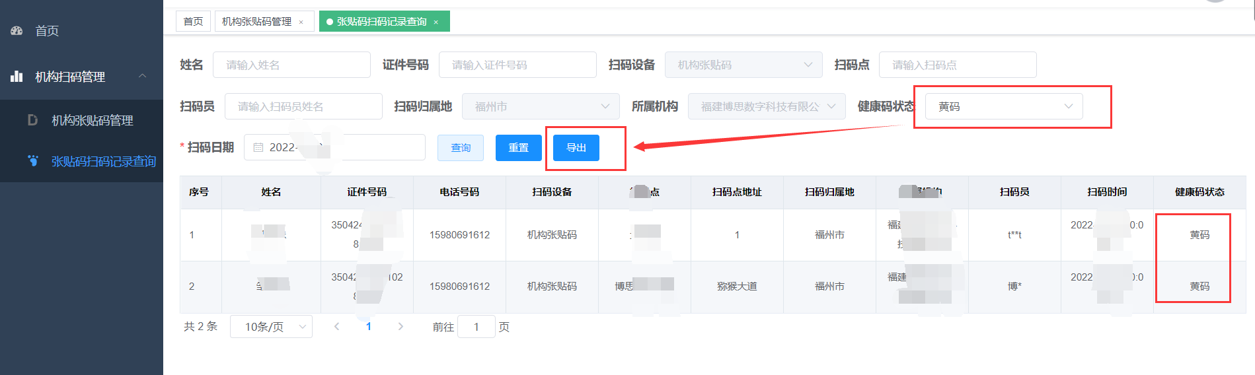Open the 健康码状态 dropdown showing 黄码
The width and height of the screenshot is (1255, 375).
1003,106
